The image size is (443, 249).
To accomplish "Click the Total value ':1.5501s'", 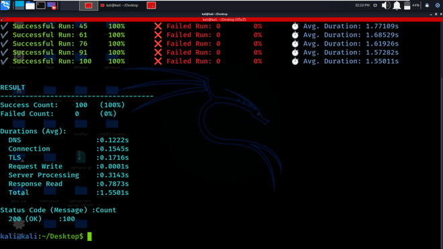I will tap(113, 192).
